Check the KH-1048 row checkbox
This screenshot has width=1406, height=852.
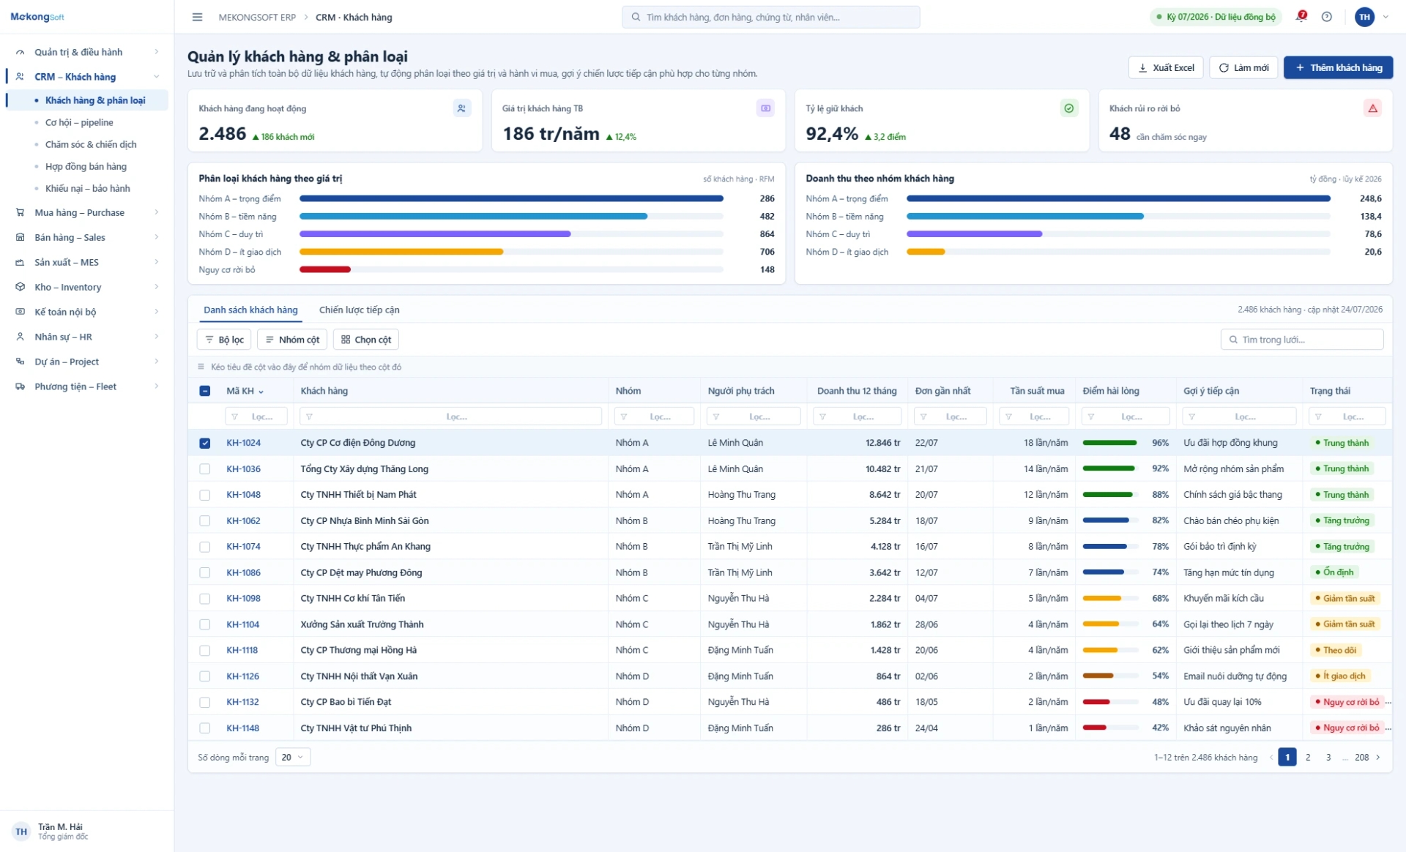[205, 495]
